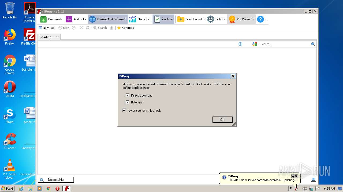Close the MiPony dialog with X
This screenshot has width=343, height=192.
click(x=233, y=76)
